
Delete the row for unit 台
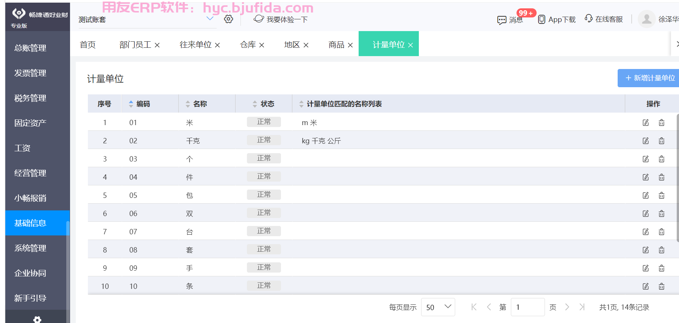(x=662, y=232)
